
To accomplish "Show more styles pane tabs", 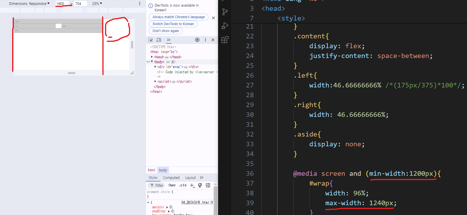I will pos(202,178).
